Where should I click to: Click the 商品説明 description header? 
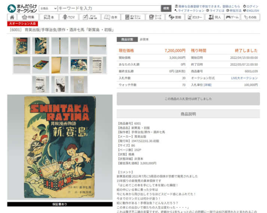(x=188, y=114)
